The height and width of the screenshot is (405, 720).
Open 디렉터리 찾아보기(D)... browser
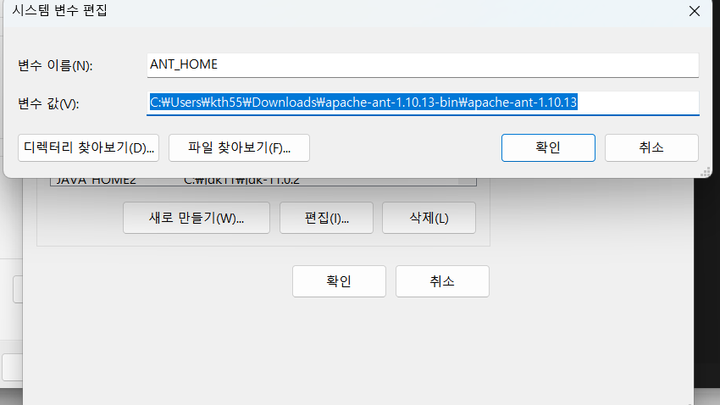click(89, 148)
